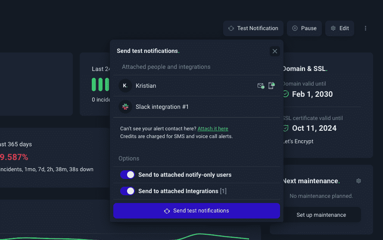
Task: Click the pause circle icon
Action: tap(295, 28)
